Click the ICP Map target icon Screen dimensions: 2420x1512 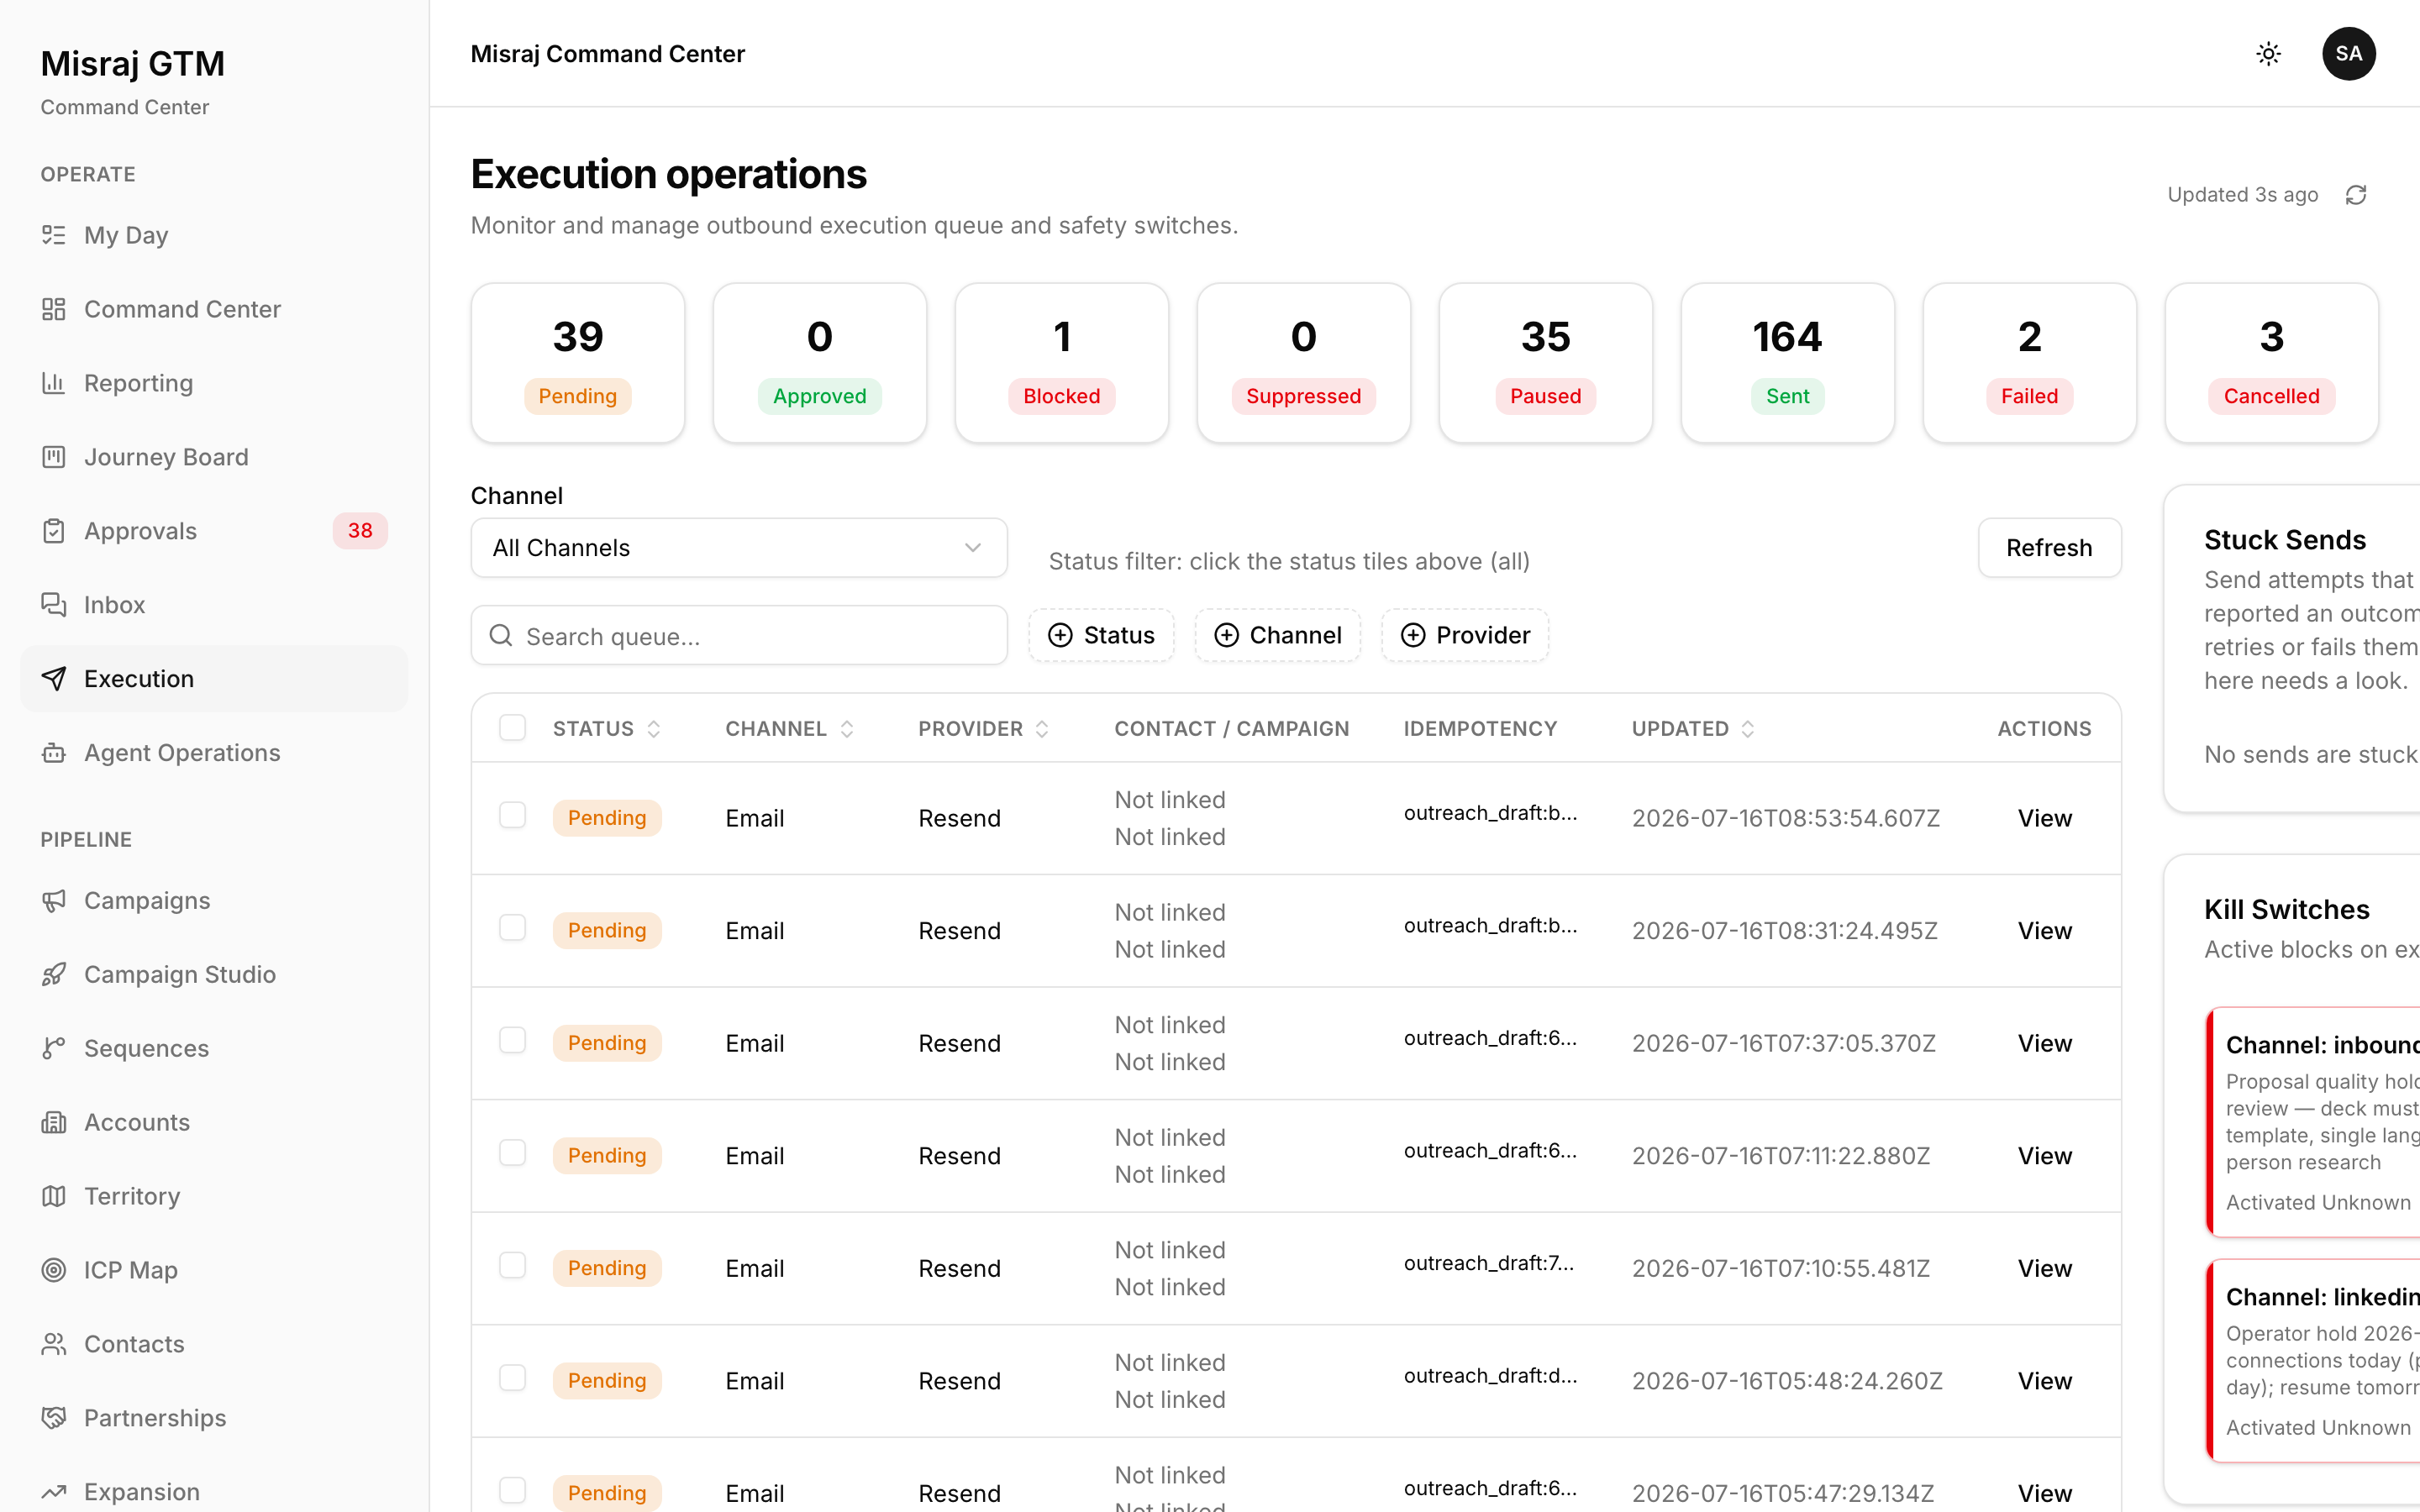pyautogui.click(x=54, y=1271)
